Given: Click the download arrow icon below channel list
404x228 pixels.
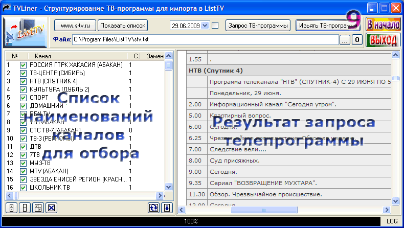Looking at the screenshot, I should pyautogui.click(x=167, y=208).
